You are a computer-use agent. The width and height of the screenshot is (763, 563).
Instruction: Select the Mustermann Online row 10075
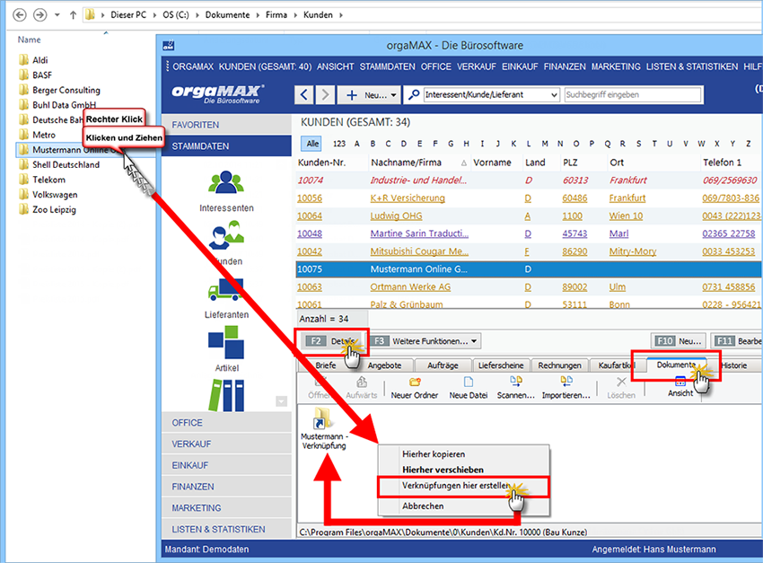point(529,269)
